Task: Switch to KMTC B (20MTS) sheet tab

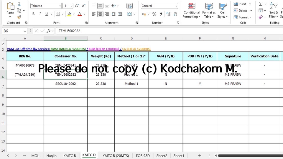Action: point(116,156)
